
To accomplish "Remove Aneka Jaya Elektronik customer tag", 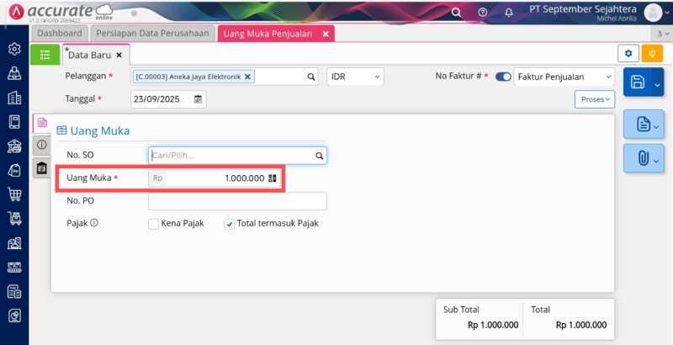I will pos(248,77).
